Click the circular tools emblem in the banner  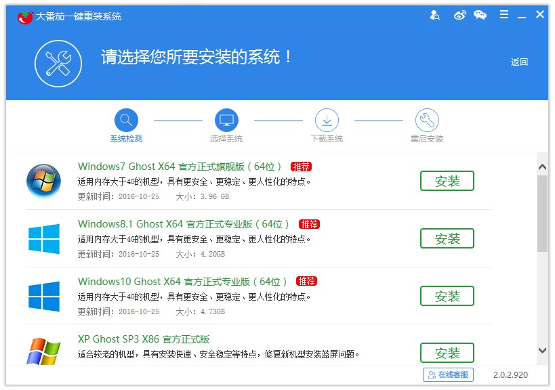[58, 63]
